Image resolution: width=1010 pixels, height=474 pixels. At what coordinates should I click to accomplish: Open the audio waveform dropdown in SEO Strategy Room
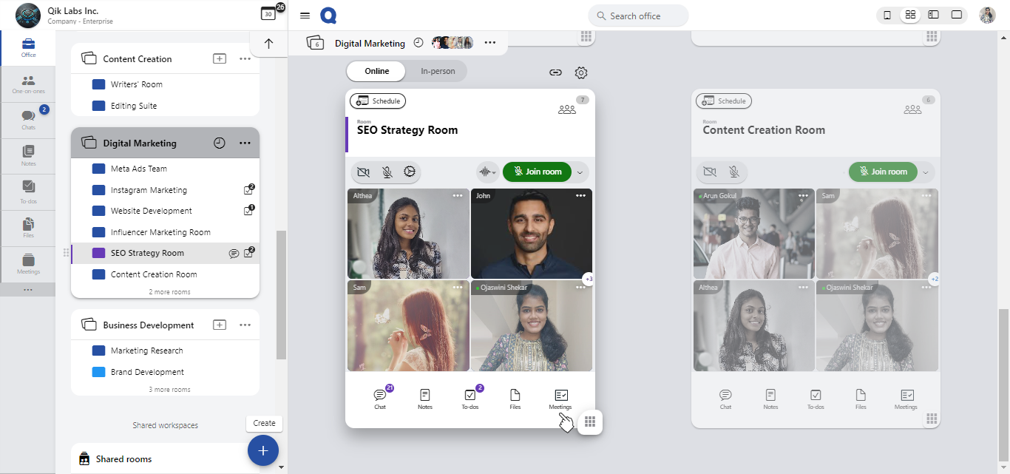tap(487, 172)
